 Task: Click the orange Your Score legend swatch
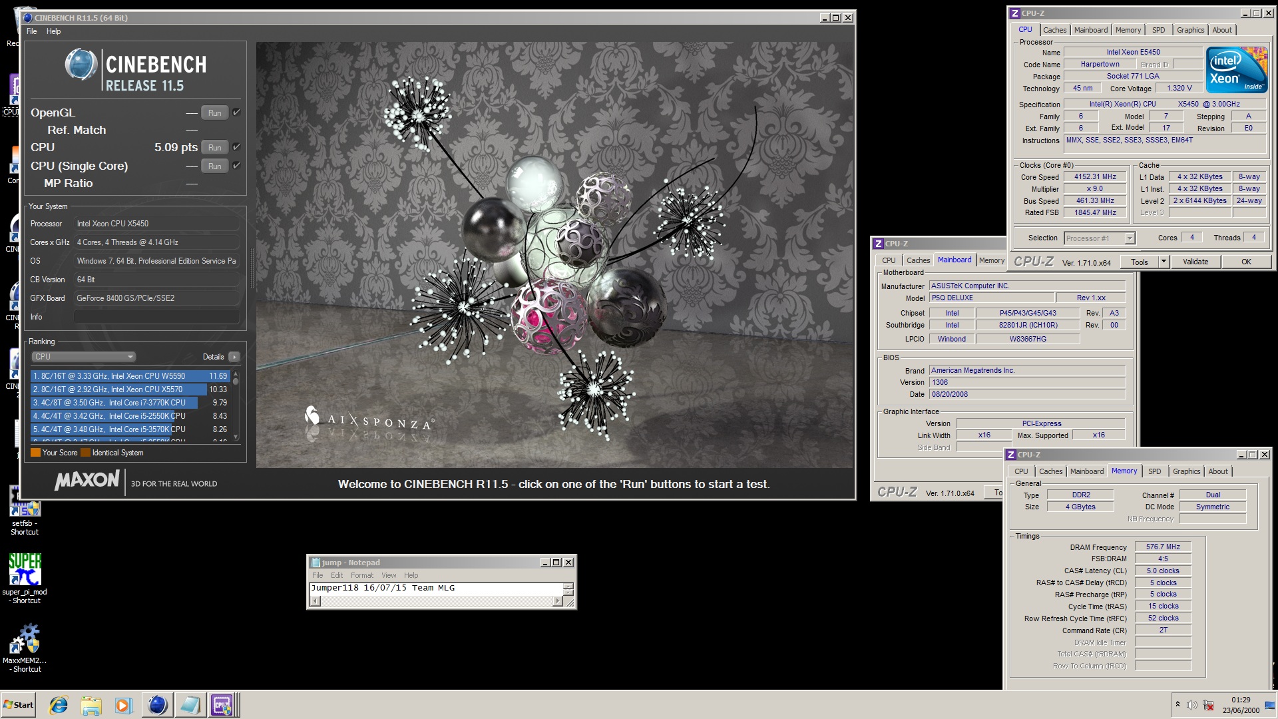coord(35,453)
